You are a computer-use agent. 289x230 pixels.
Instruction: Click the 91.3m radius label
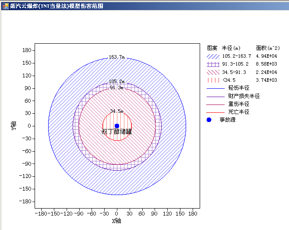[x=116, y=87]
